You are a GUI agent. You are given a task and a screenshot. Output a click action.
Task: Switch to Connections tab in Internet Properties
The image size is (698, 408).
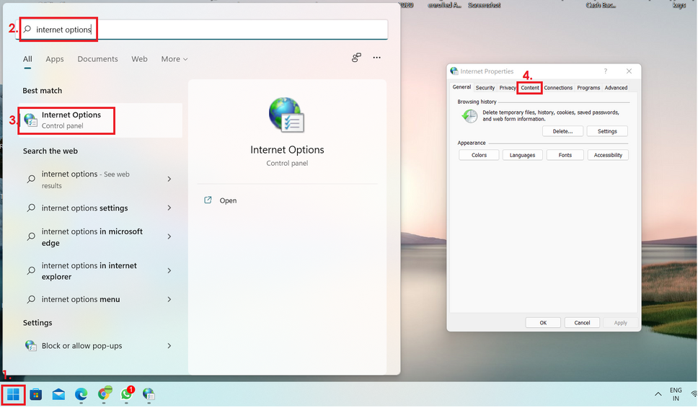[558, 88]
